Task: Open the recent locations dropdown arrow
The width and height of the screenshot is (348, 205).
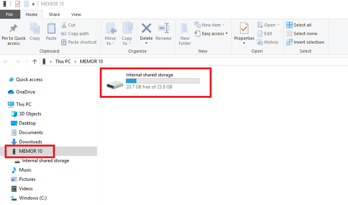Action: [26, 62]
